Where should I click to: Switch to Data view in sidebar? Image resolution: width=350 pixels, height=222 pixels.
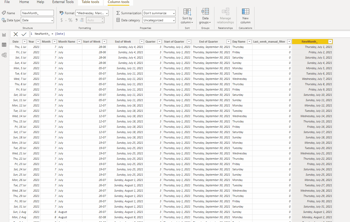4,45
